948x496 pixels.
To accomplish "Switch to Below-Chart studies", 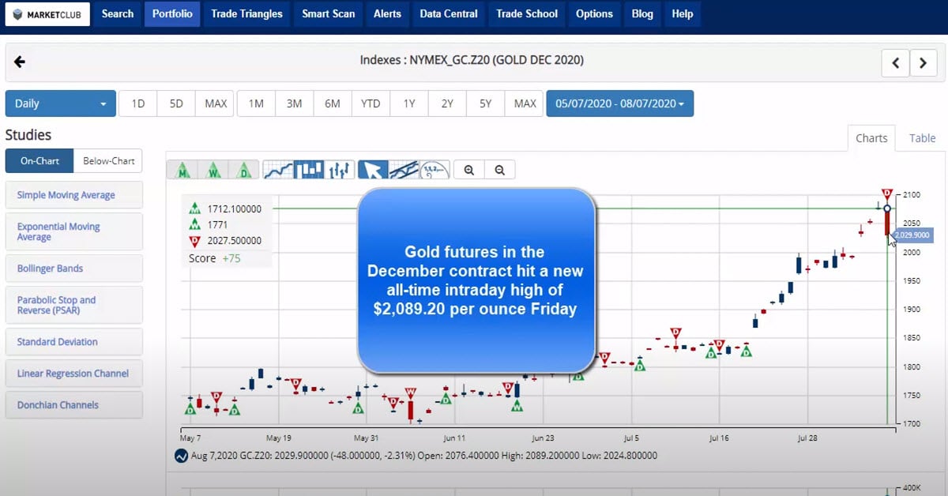I will [108, 161].
